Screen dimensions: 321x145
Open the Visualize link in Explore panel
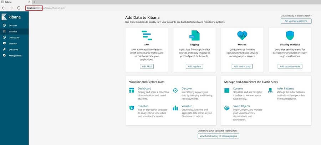point(187,106)
